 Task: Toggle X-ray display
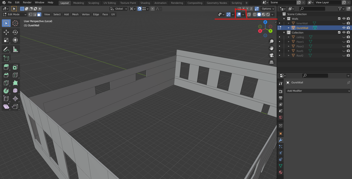tap(249, 14)
